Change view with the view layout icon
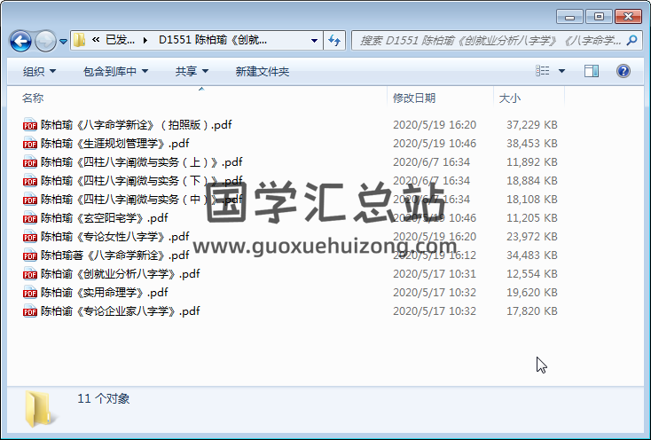This screenshot has width=651, height=440. 542,71
